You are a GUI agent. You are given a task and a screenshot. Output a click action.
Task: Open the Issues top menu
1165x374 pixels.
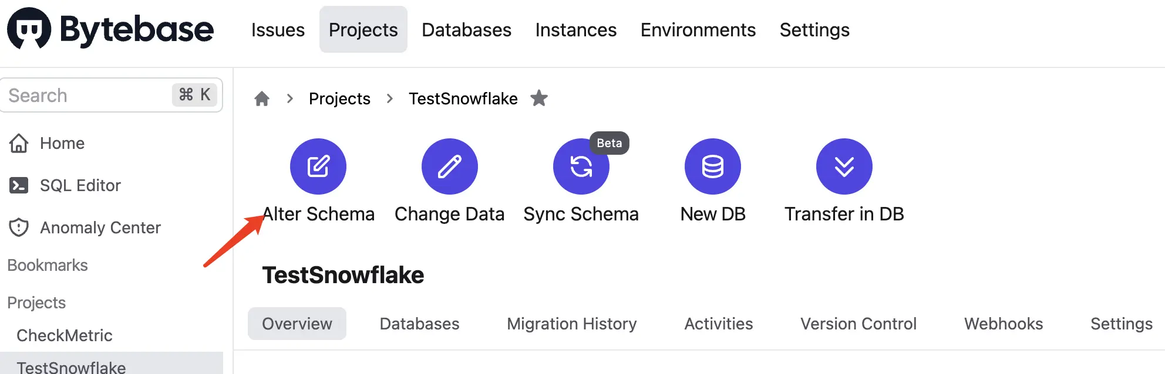point(278,30)
